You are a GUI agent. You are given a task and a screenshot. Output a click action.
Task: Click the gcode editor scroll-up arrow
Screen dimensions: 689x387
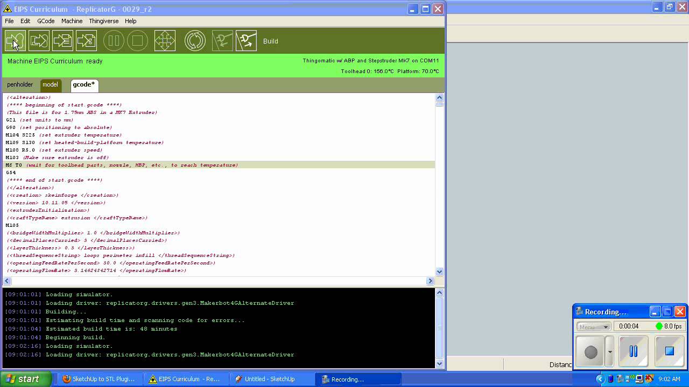(x=439, y=98)
